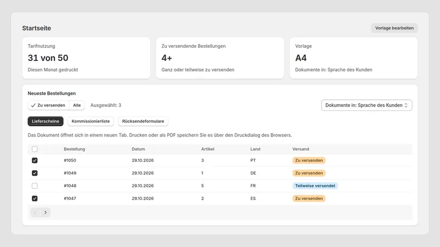Click order number #1048
This screenshot has height=247, width=440.
click(x=70, y=186)
